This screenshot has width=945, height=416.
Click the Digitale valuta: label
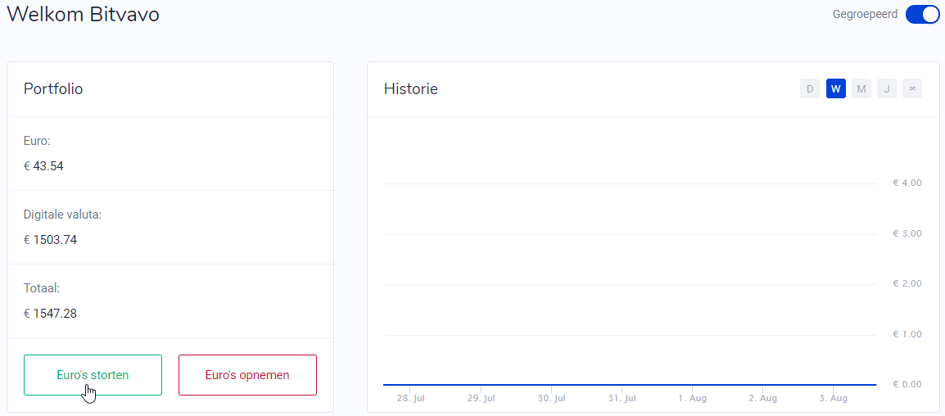(63, 215)
